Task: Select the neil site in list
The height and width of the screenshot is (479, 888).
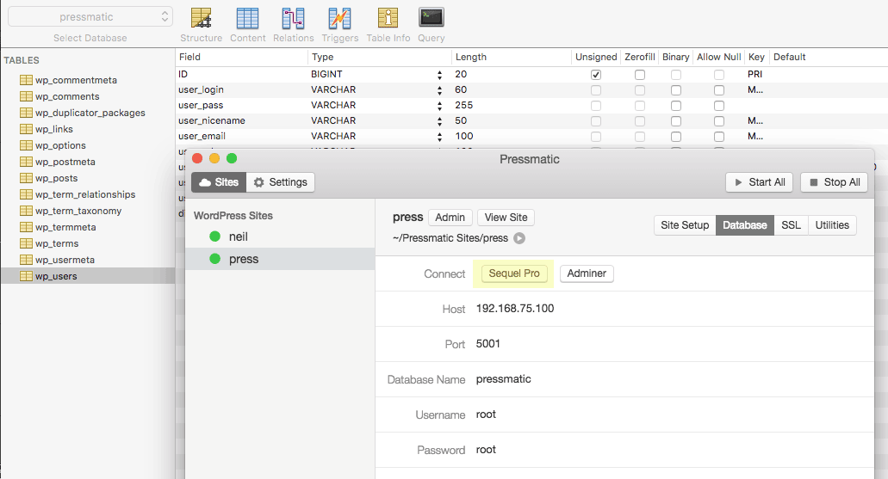Action: point(280,236)
